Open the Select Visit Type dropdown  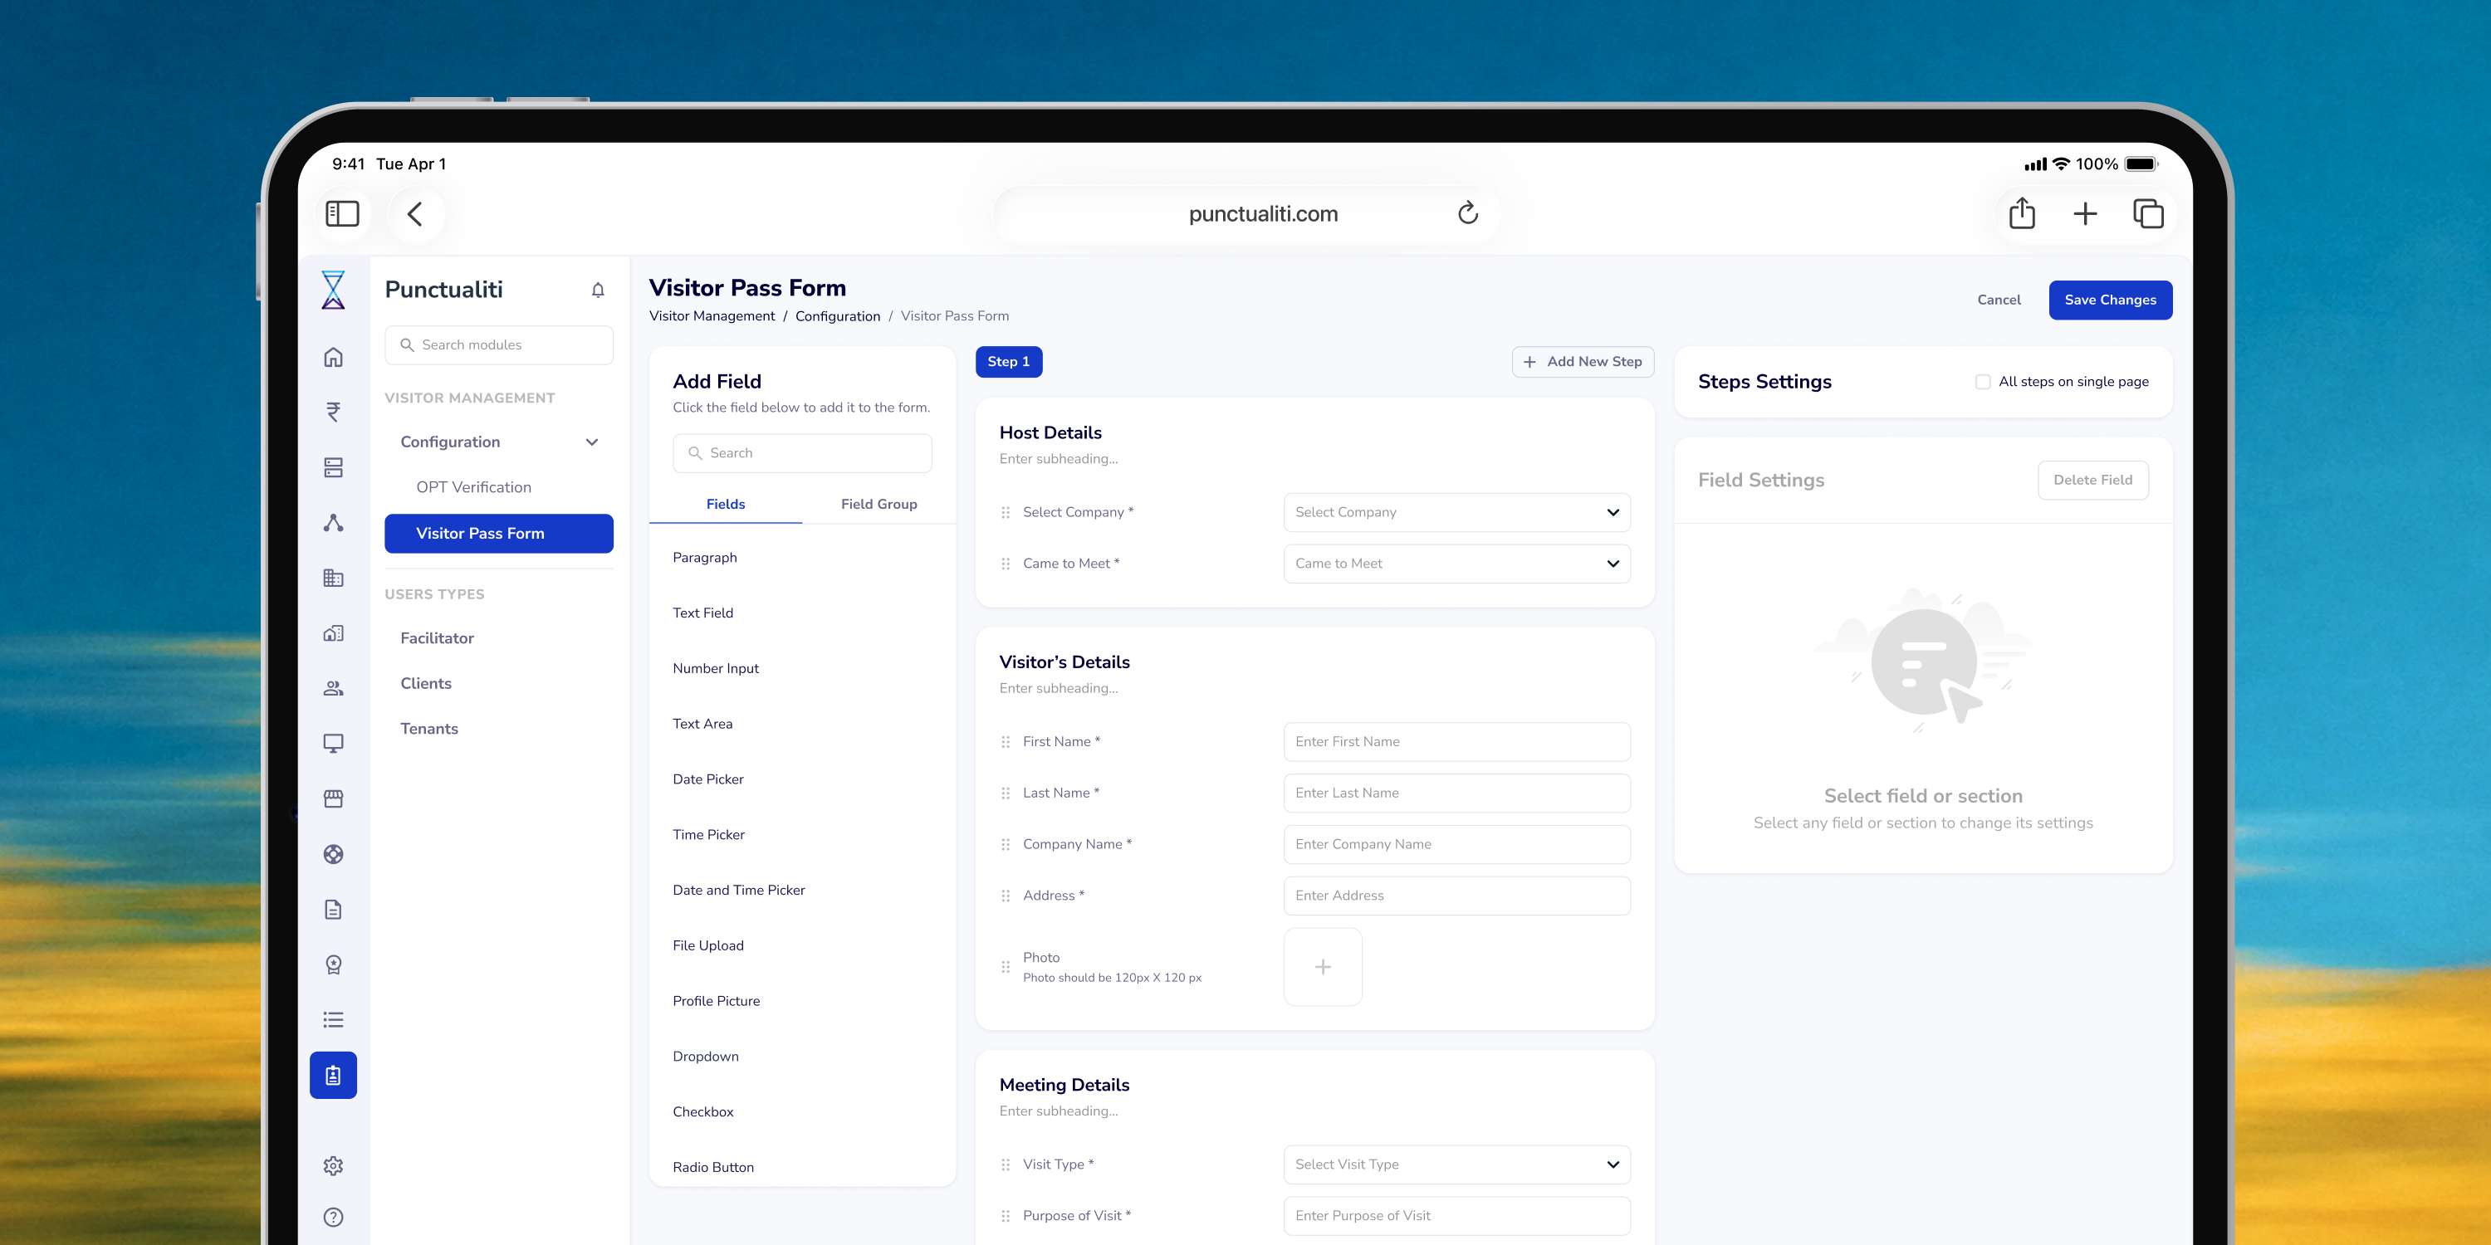pyautogui.click(x=1456, y=1164)
